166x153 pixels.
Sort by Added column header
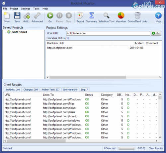pos(128,43)
